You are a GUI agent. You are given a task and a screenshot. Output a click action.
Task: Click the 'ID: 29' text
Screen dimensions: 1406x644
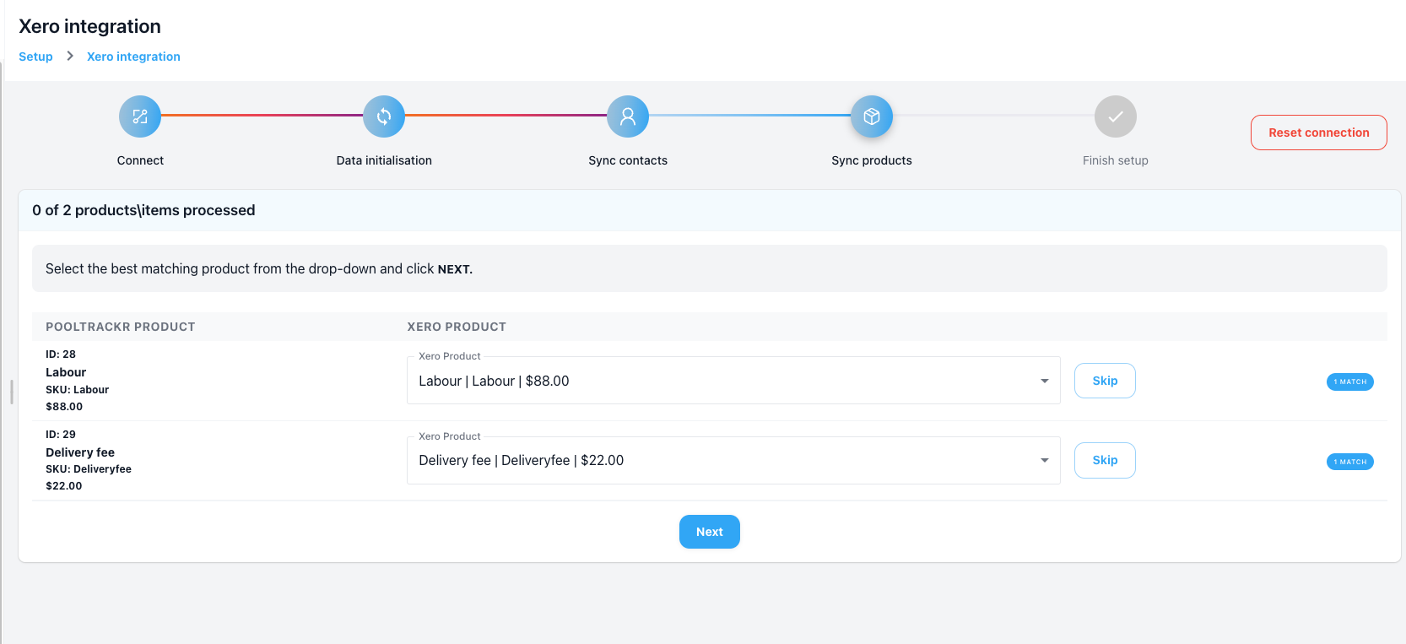(61, 435)
